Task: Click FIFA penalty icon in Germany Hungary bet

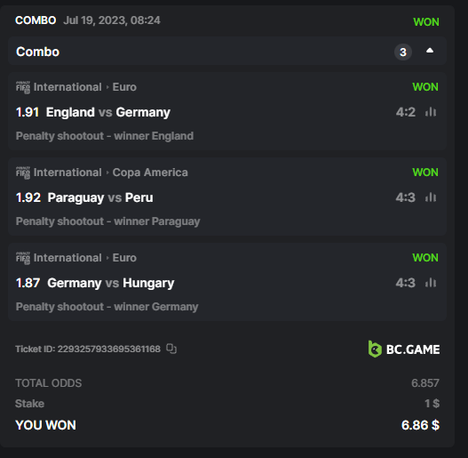Action: (x=23, y=258)
